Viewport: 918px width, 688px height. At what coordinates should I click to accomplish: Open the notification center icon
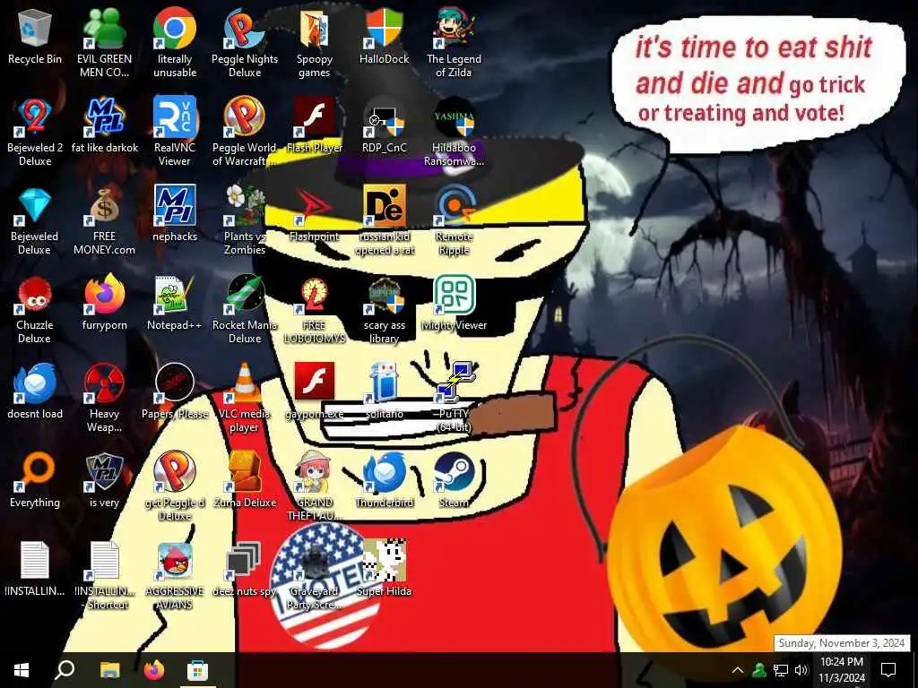coord(888,670)
